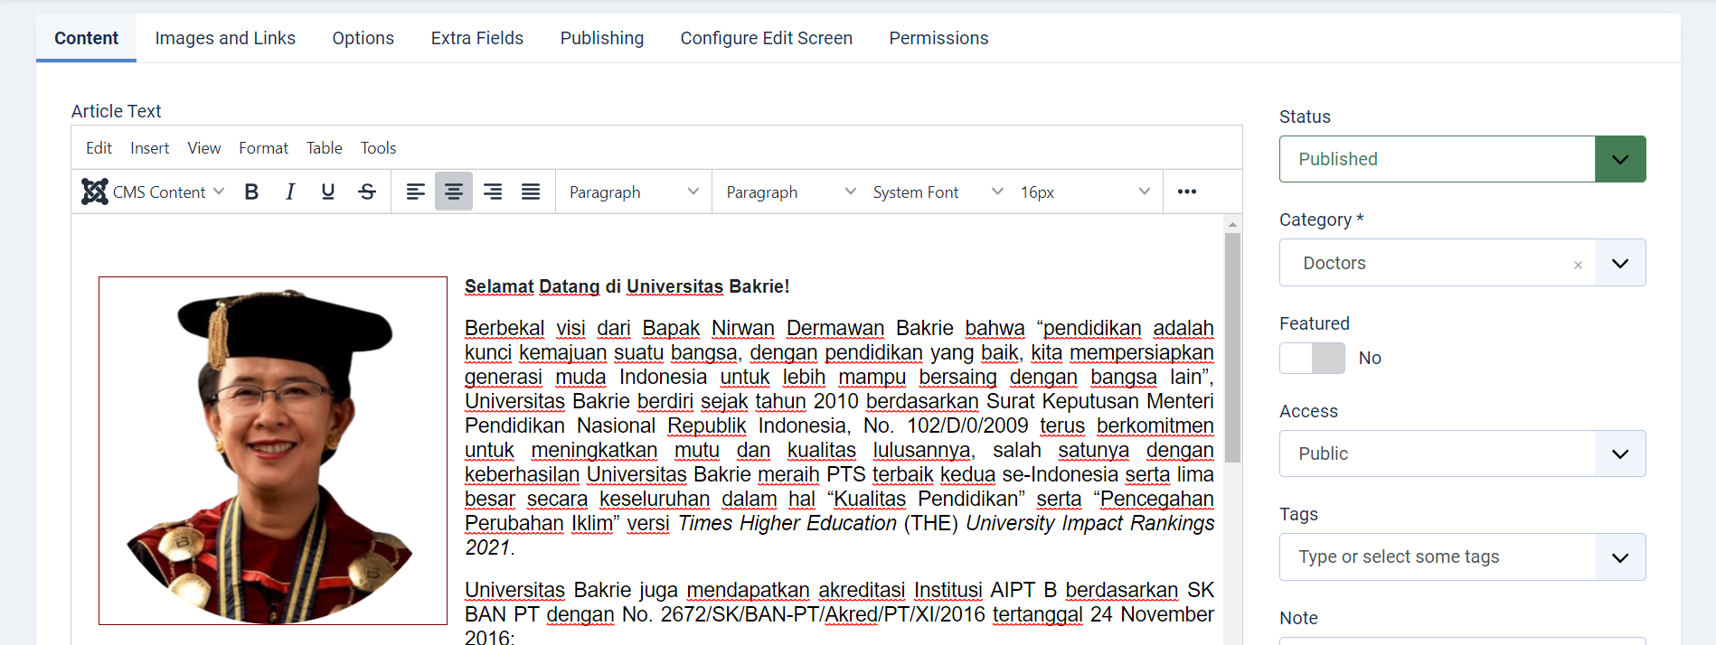
Task: Clear the Doctors category selection
Action: coord(1578,265)
